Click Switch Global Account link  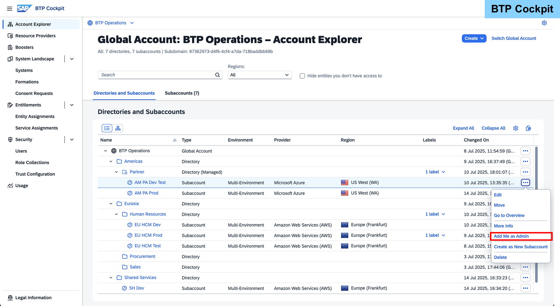tap(513, 38)
